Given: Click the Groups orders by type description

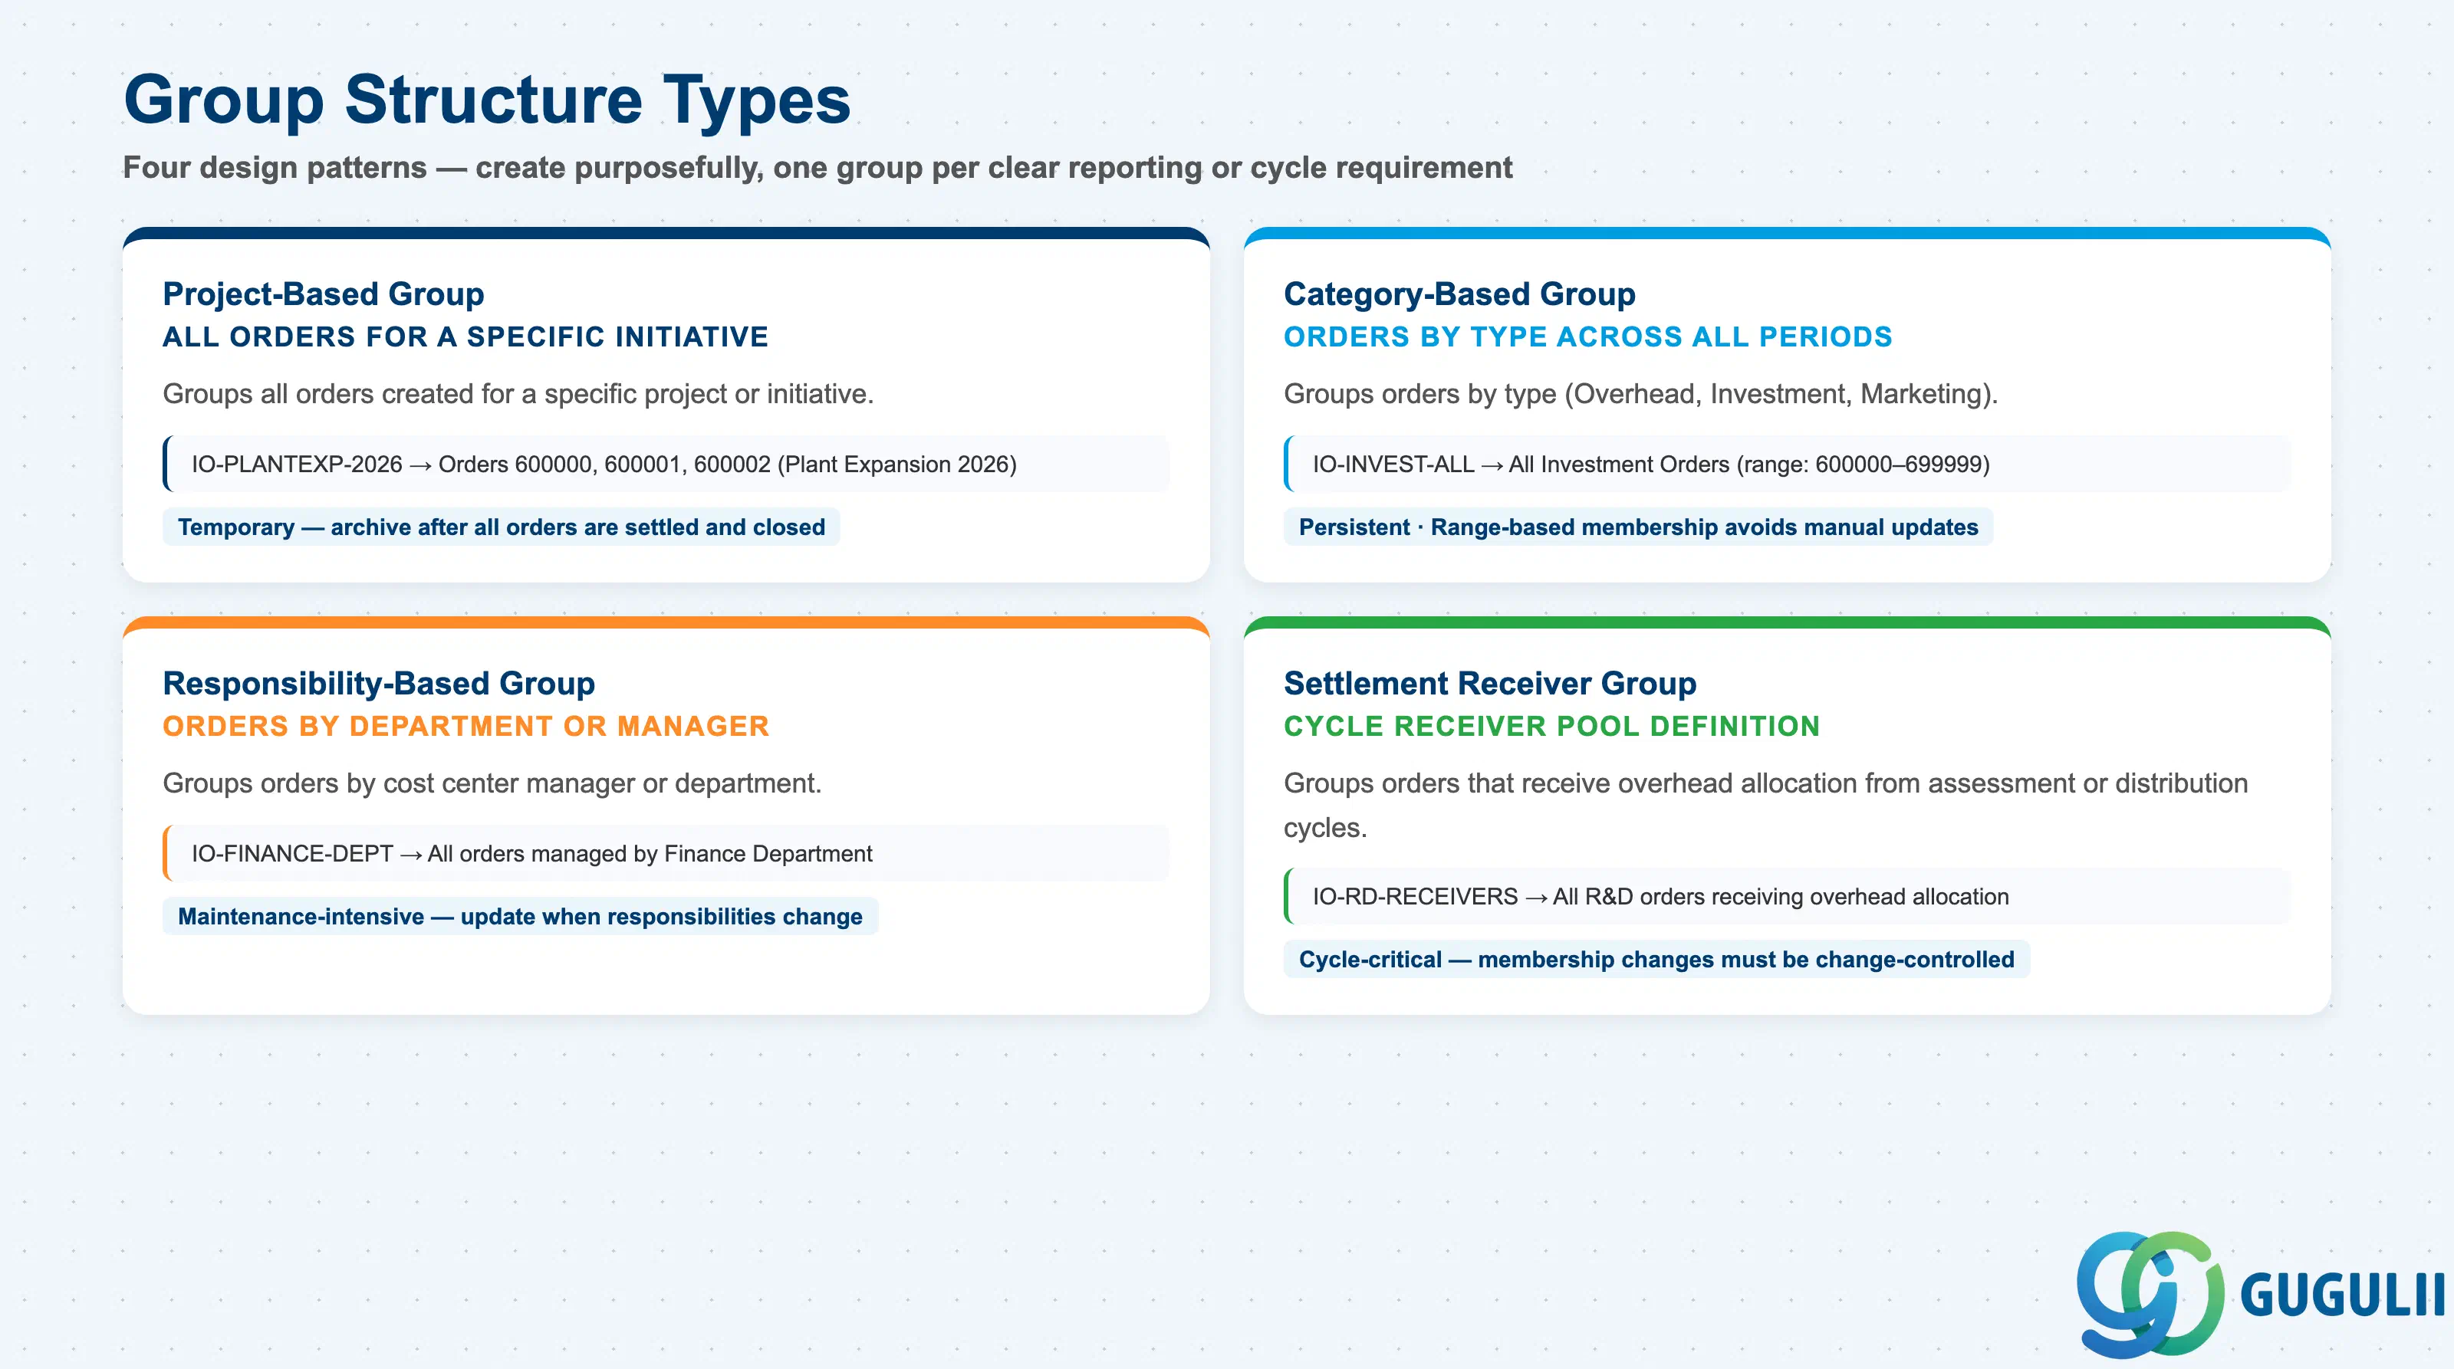Looking at the screenshot, I should [x=1640, y=394].
